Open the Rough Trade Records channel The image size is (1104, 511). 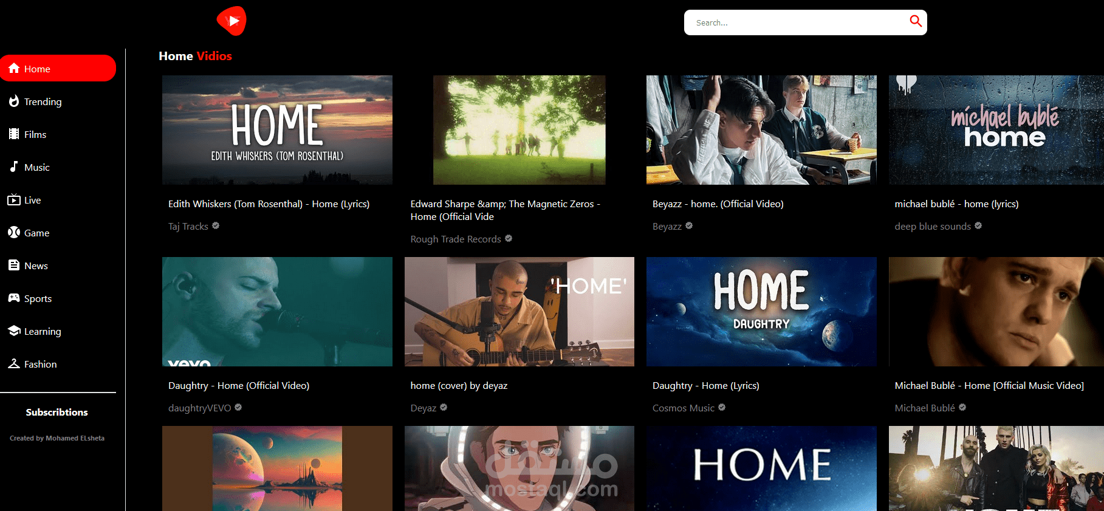coord(456,239)
